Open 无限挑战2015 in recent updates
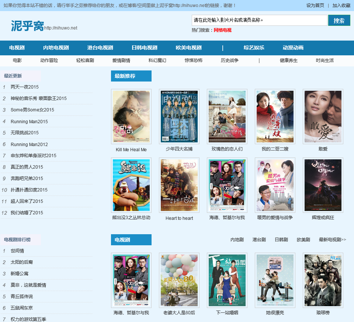The image size is (354, 322). point(25,132)
